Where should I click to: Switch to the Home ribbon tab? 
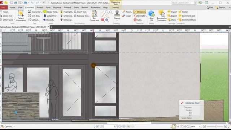[12, 7]
